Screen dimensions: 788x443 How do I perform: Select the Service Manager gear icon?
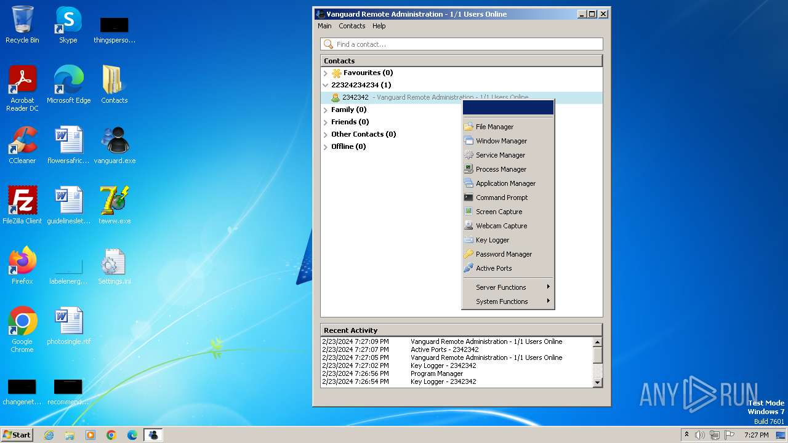pos(468,155)
